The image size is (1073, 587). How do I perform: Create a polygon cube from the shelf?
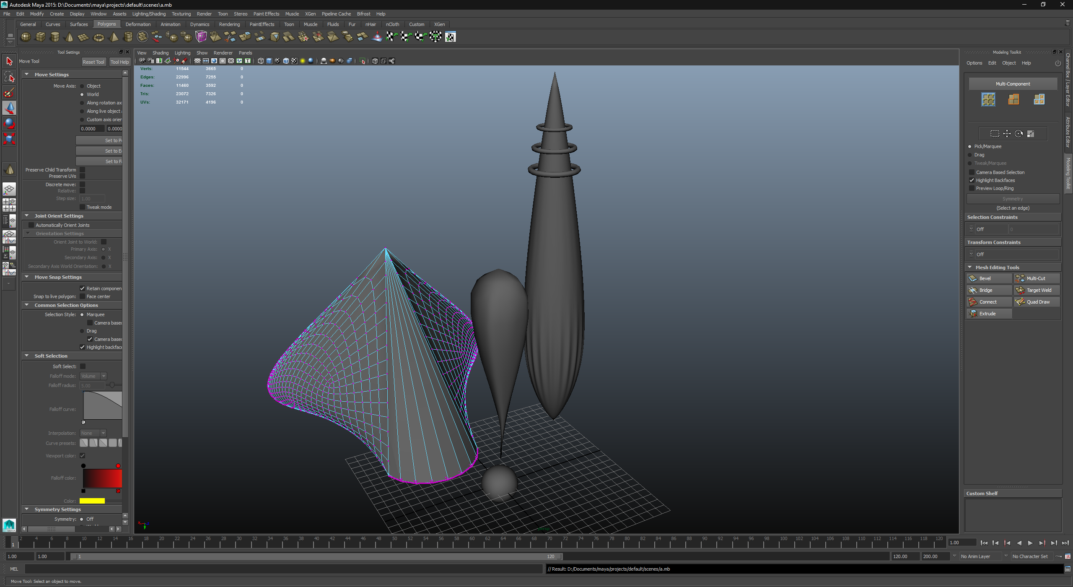point(40,37)
